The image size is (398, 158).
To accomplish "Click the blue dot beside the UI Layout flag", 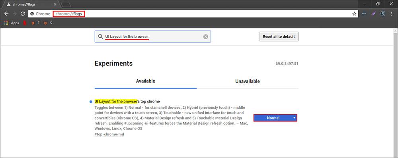I will click(91, 102).
